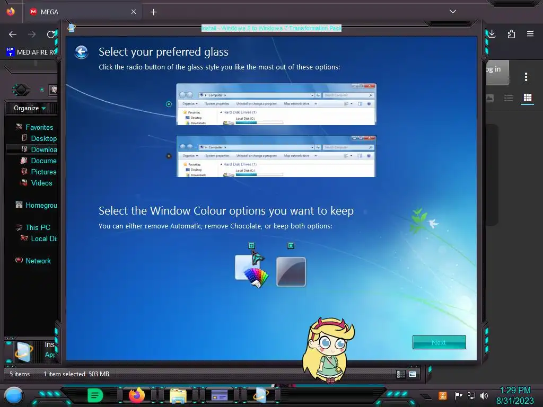This screenshot has height=407, width=543.
Task: Click the Chocolate colour swatch
Action: (291, 272)
